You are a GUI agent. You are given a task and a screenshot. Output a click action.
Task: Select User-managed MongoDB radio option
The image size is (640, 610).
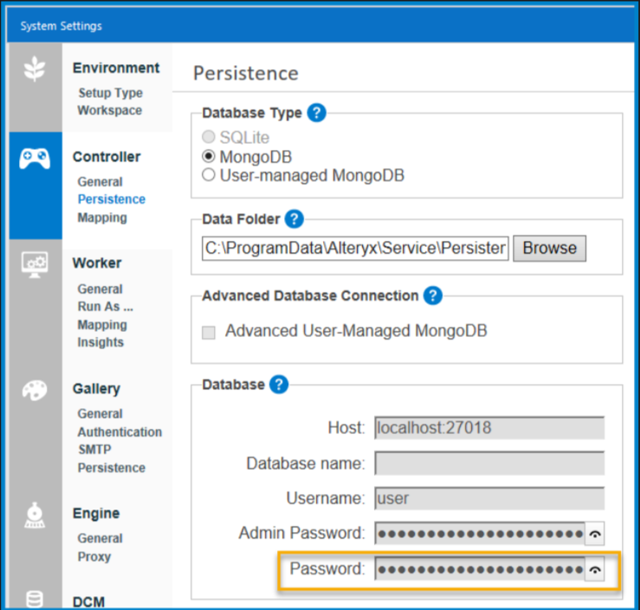(209, 175)
